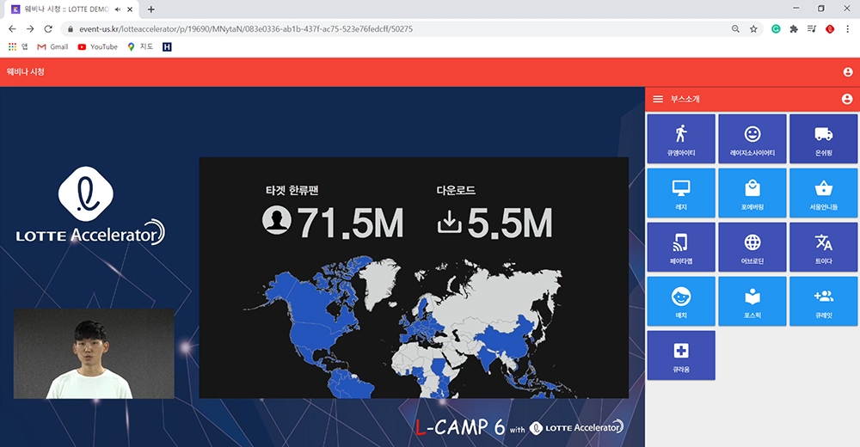Open the 트이다 translate tile

point(823,248)
